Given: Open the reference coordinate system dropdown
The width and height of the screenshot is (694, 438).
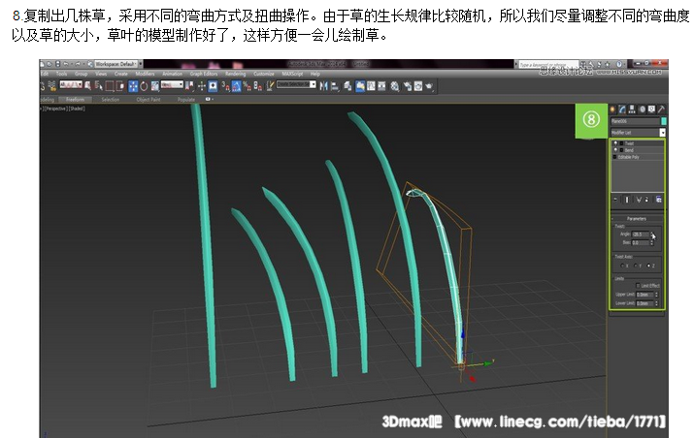Looking at the screenshot, I should pos(172,84).
